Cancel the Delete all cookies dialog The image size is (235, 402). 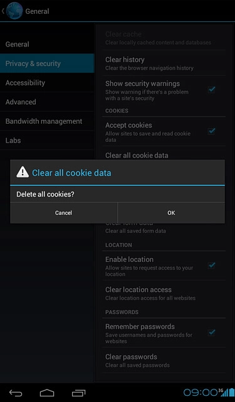63,213
